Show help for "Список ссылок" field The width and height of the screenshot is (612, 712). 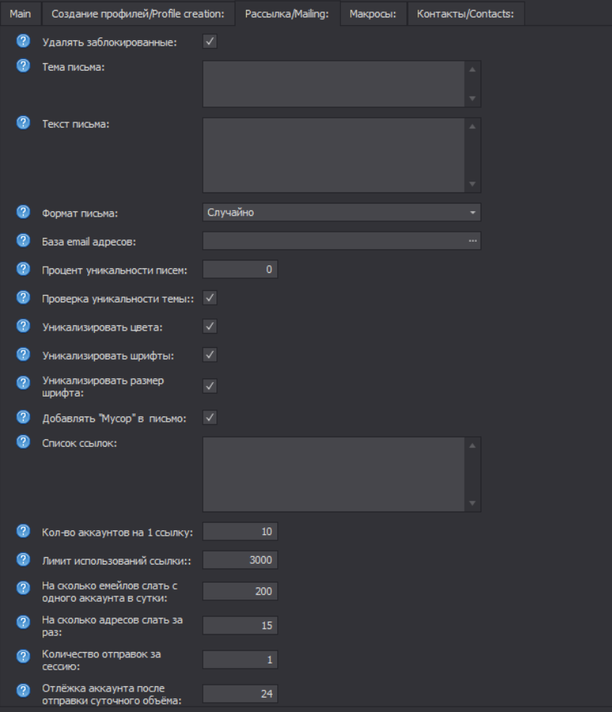(x=23, y=441)
